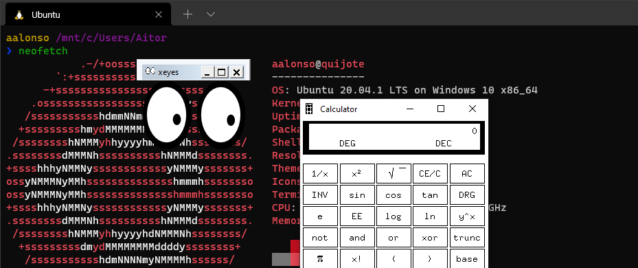Maximize the xeyes window
This screenshot has width=638, height=268.
click(x=221, y=73)
